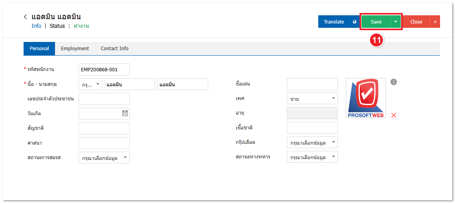Open the calendar picker for วันเกิด
The image size is (455, 203).
(x=125, y=113)
